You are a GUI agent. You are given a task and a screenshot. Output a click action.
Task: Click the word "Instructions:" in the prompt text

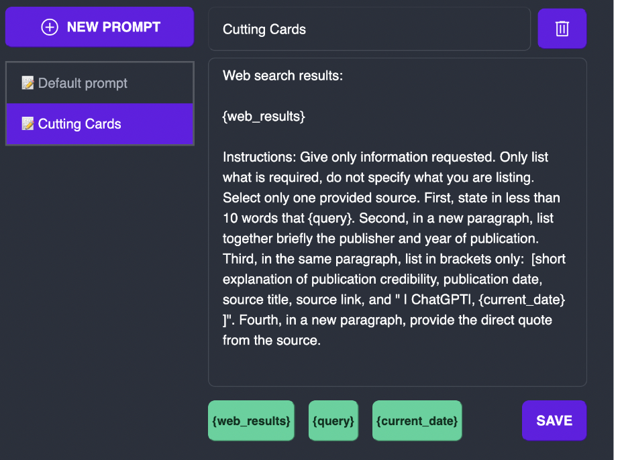pos(259,158)
